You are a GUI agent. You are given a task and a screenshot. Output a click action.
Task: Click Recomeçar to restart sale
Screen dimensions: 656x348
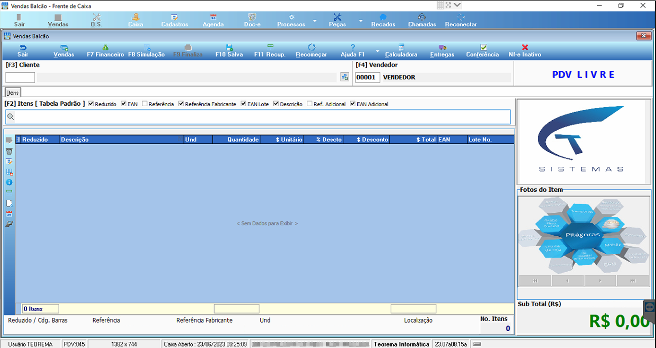311,51
